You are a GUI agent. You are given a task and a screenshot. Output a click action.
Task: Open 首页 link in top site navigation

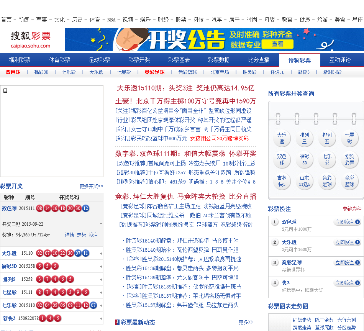coord(6,20)
